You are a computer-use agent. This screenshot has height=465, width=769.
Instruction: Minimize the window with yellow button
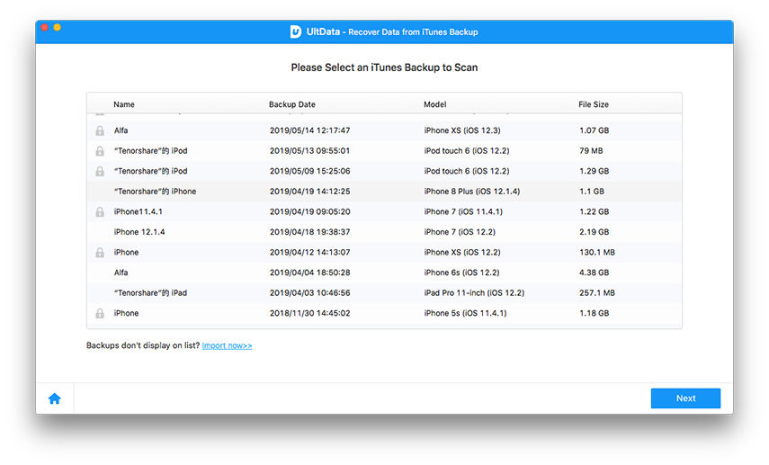58,28
